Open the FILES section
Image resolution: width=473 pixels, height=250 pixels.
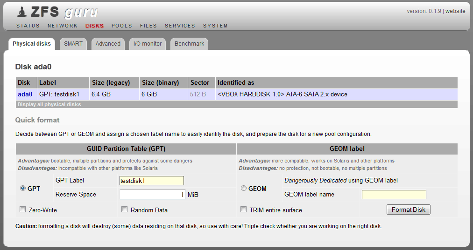coord(148,26)
